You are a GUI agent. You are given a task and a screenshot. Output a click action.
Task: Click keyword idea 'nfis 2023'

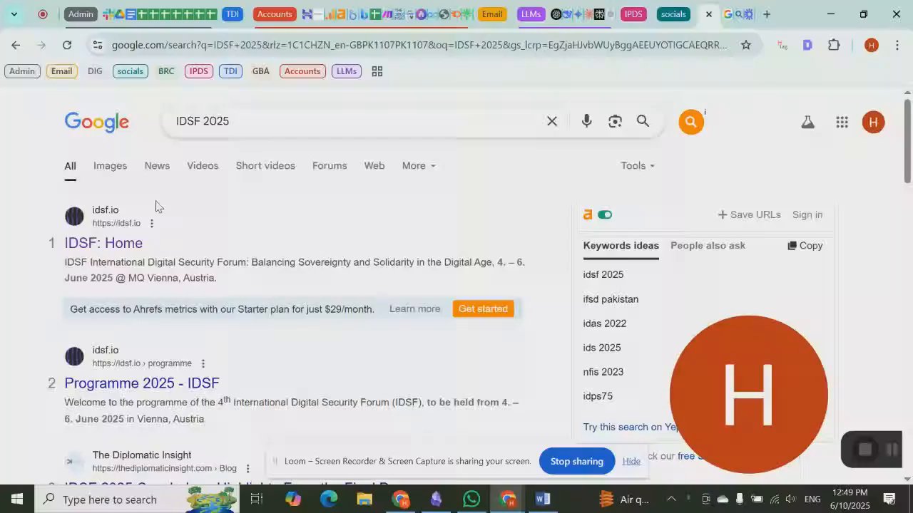pyautogui.click(x=603, y=372)
